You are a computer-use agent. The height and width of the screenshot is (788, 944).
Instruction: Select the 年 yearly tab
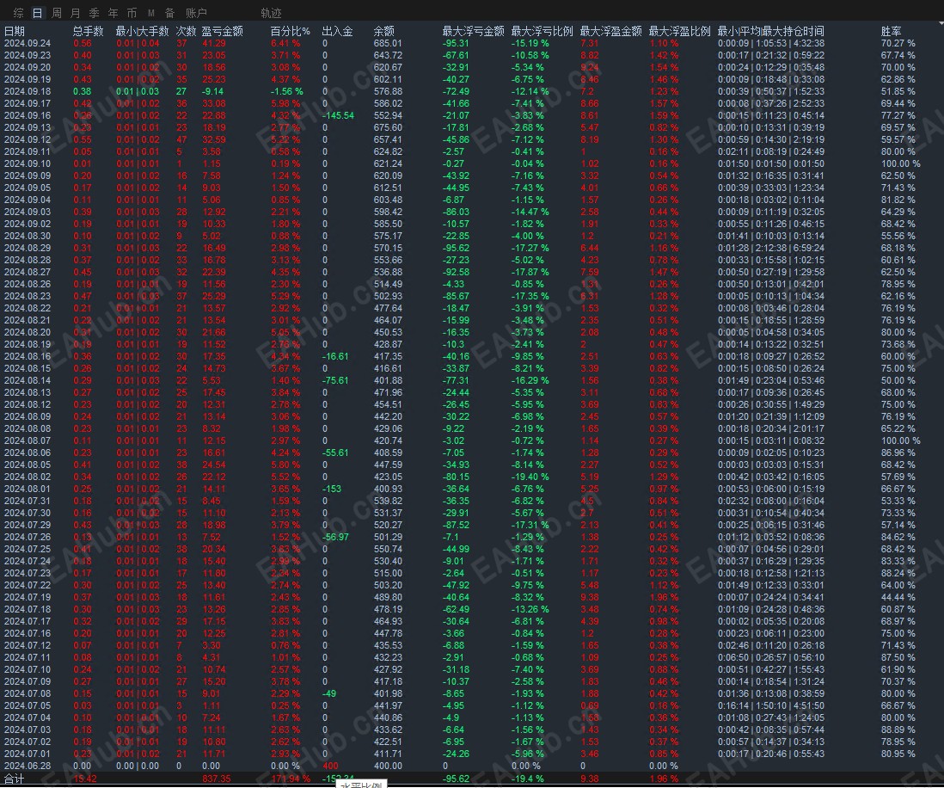[x=113, y=13]
